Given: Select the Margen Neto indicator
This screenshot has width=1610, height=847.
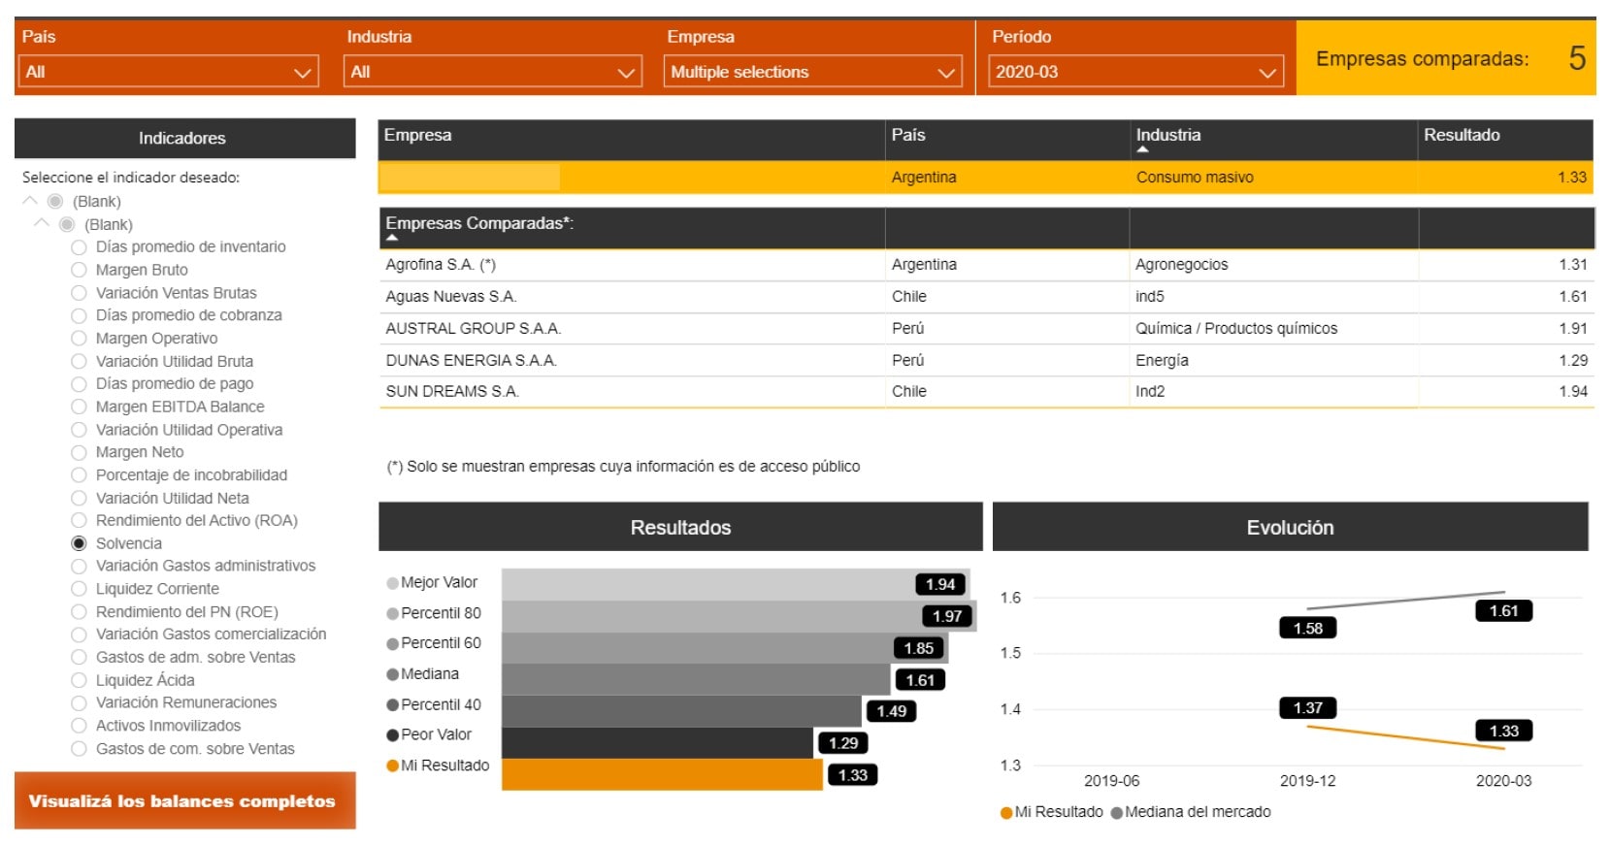Looking at the screenshot, I should [80, 452].
